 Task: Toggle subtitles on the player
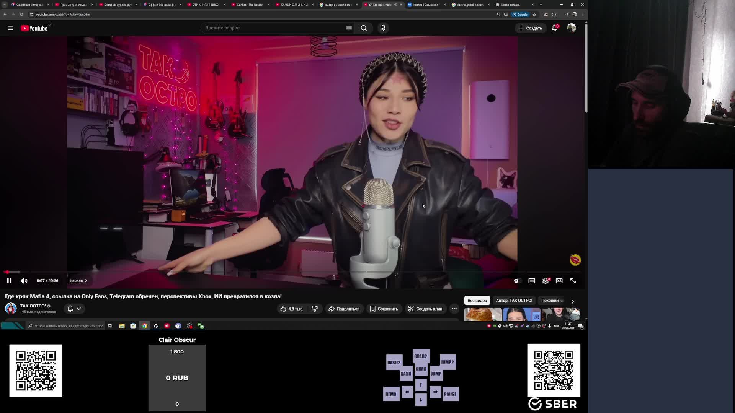(x=532, y=281)
